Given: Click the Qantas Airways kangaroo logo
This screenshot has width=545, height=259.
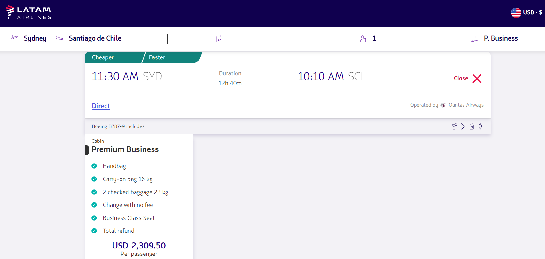Looking at the screenshot, I should coord(443,105).
